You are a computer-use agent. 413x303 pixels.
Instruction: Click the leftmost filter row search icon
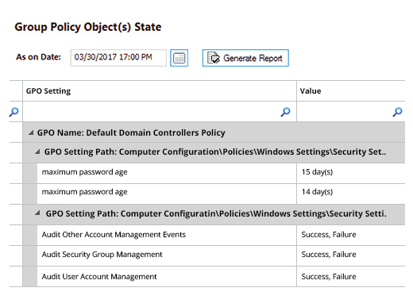click(x=14, y=112)
